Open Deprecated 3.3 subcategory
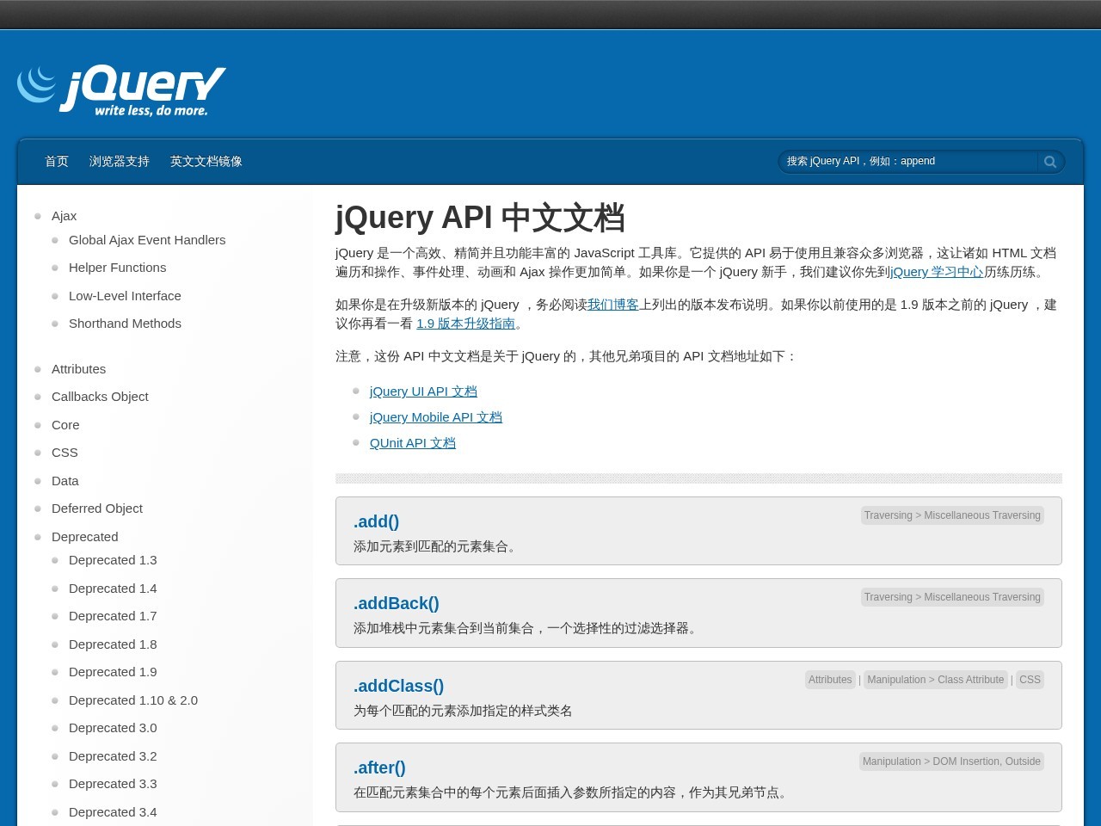This screenshot has height=826, width=1101. (x=113, y=784)
